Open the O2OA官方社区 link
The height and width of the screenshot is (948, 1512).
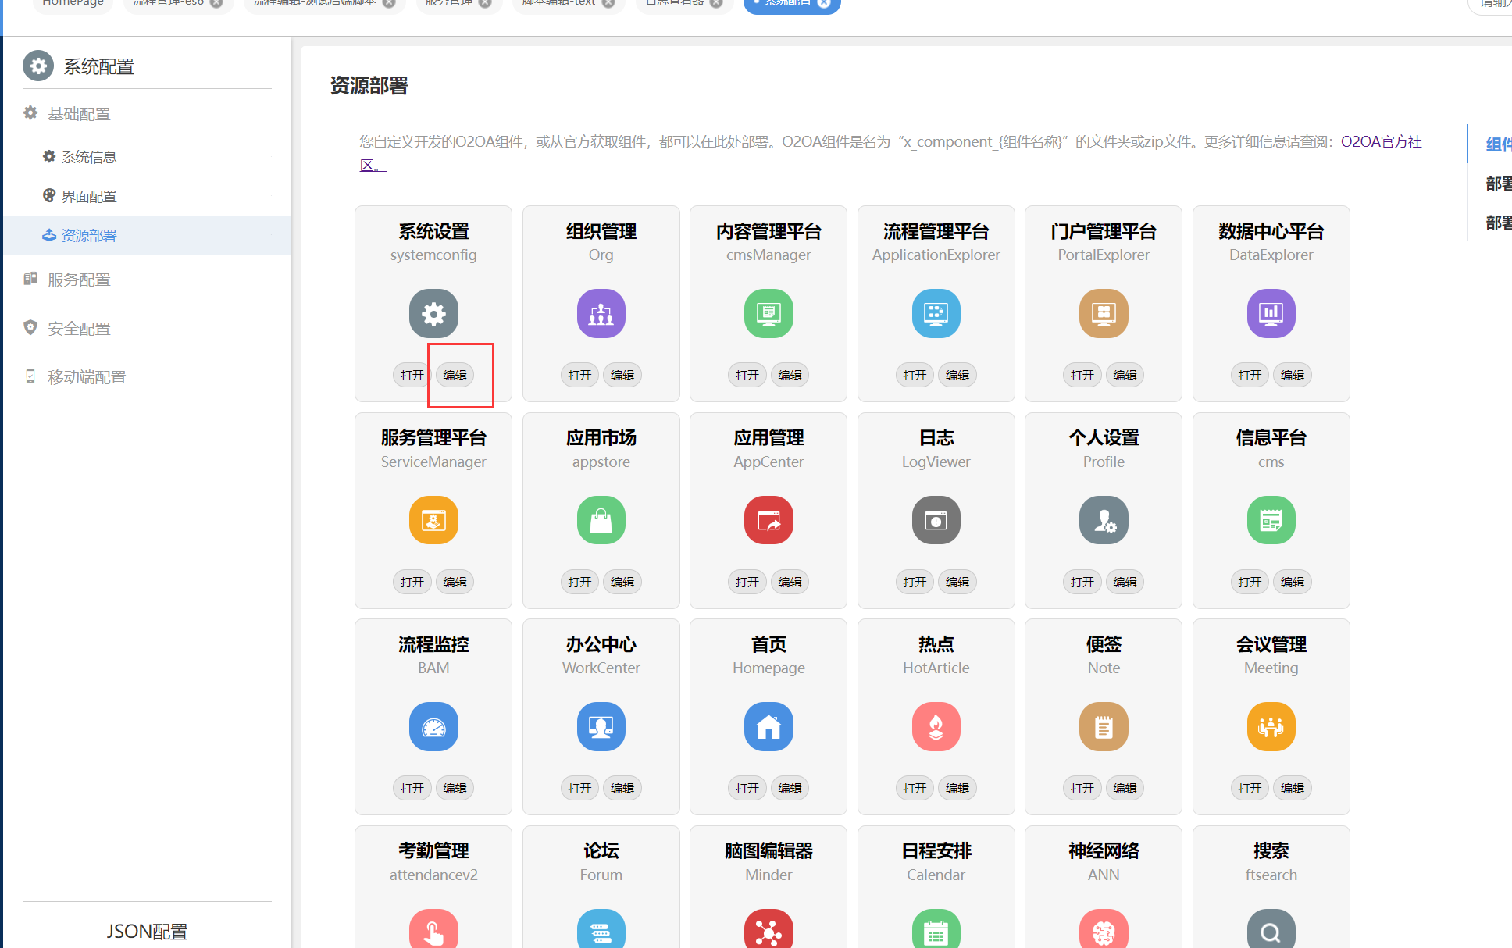pos(1380,142)
